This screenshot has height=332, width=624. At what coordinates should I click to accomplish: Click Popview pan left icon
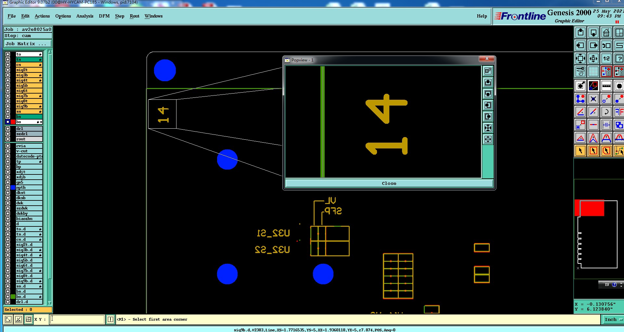pos(488,105)
